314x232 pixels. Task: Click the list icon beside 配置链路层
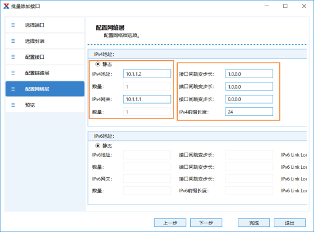13,73
